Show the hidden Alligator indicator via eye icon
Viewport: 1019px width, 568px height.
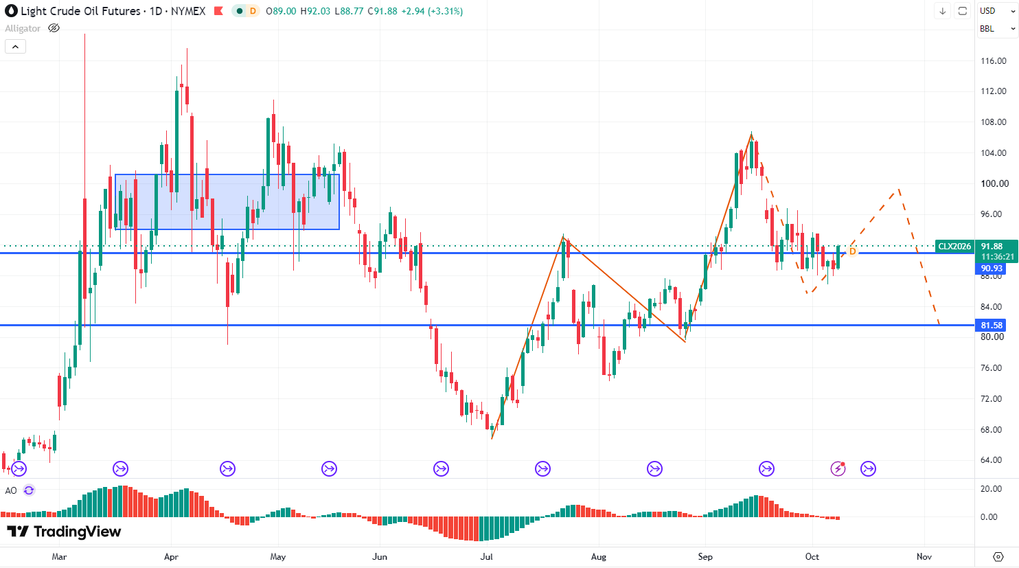(x=54, y=28)
